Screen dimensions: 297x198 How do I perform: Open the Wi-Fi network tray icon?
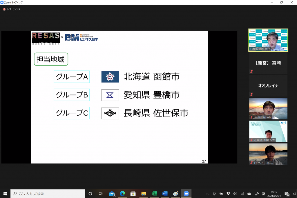242,194
